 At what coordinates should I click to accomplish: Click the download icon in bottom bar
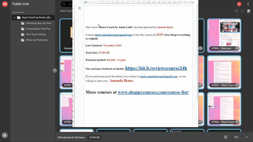226,137
